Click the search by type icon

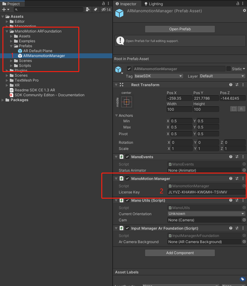(88, 10)
